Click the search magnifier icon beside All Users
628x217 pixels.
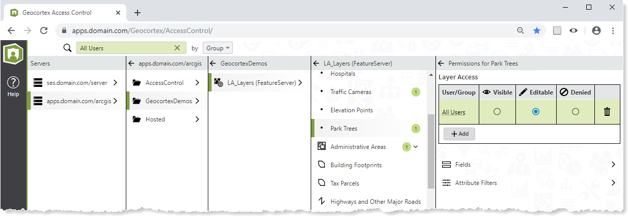coord(67,48)
